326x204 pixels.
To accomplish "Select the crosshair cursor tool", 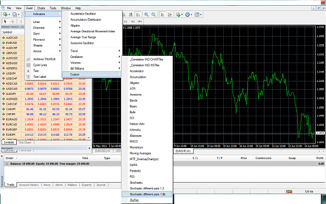I will tap(13, 21).
